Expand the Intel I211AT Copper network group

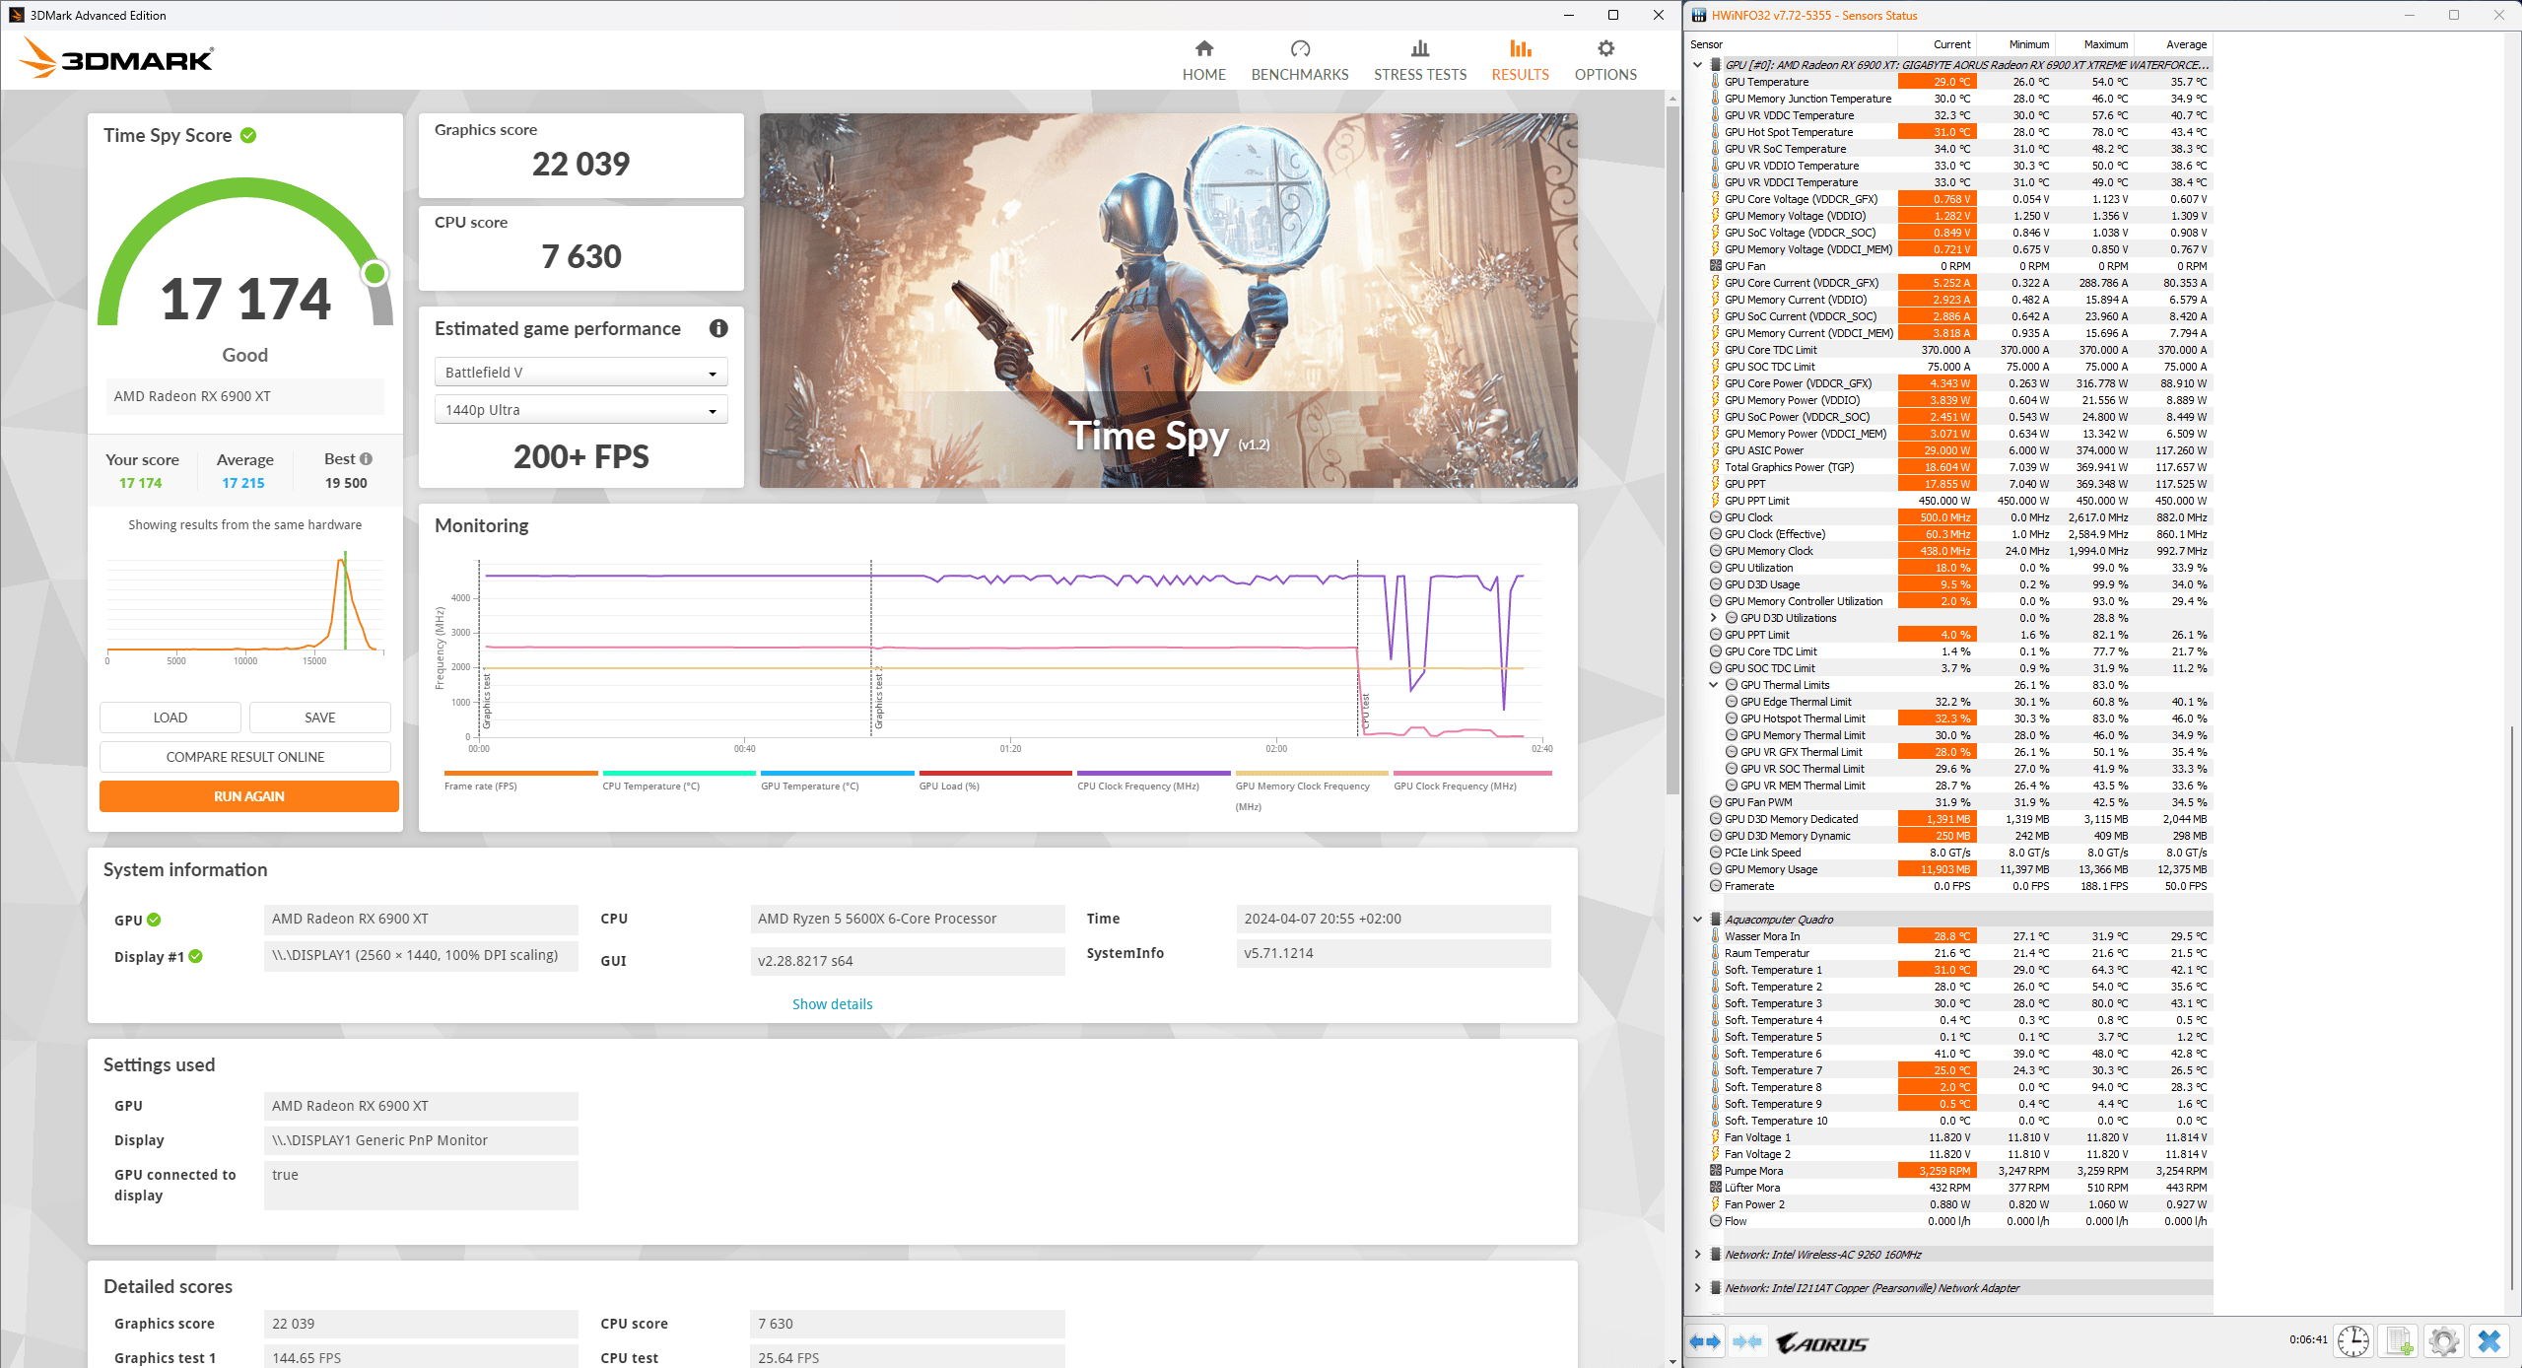[x=1697, y=1288]
